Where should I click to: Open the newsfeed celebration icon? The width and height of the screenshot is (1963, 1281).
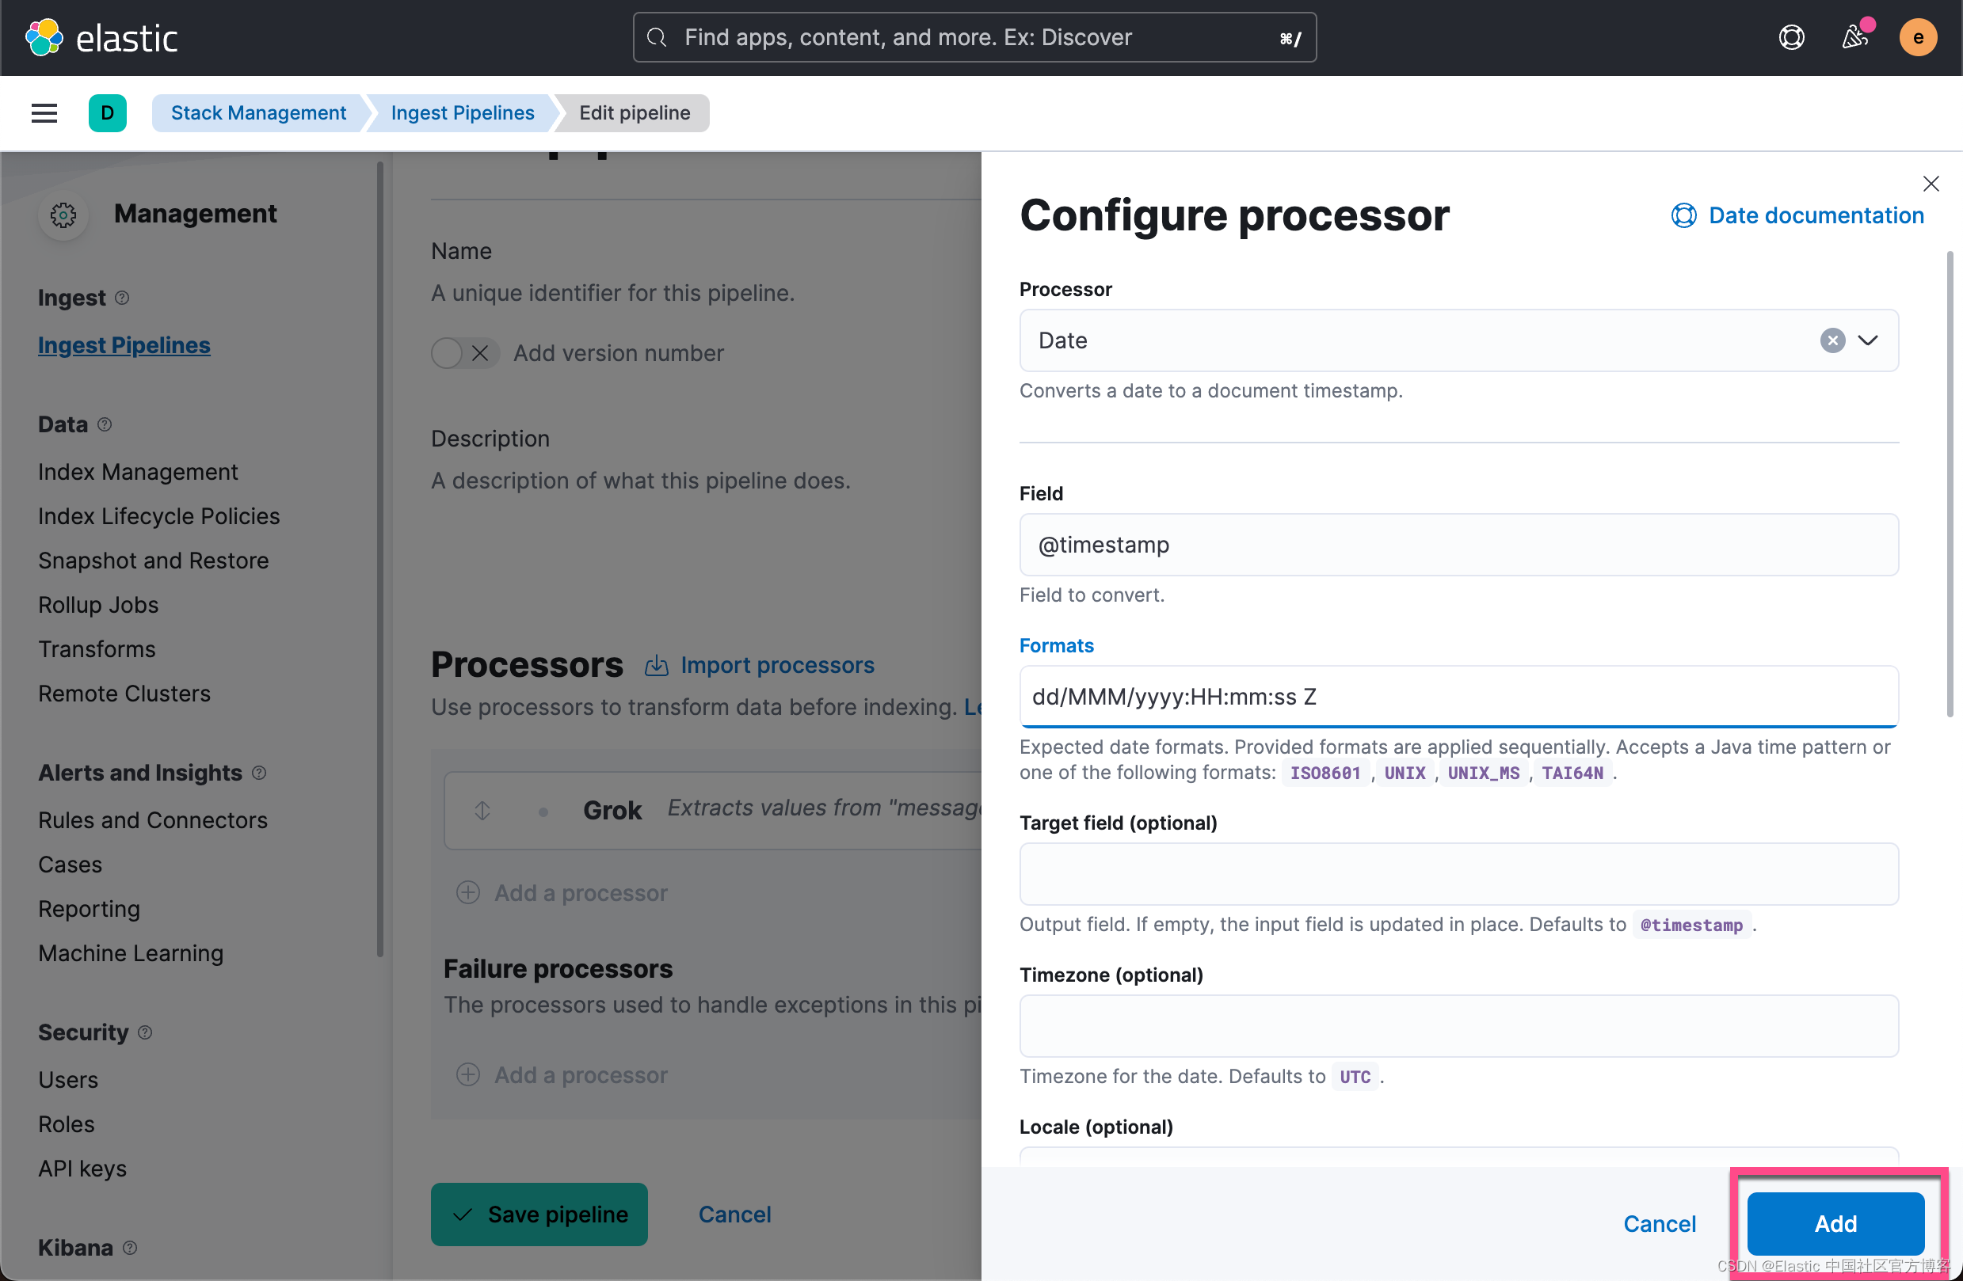tap(1854, 37)
